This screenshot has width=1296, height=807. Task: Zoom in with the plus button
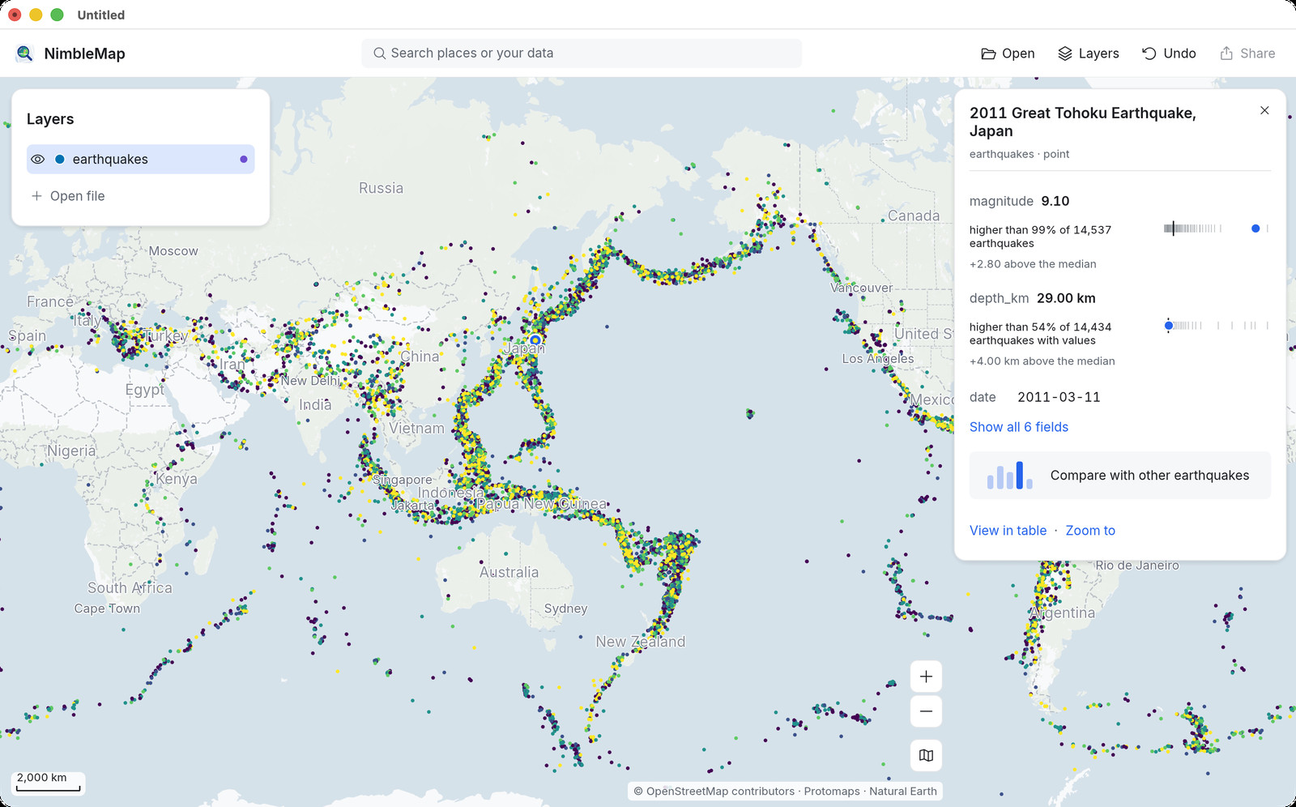coord(926,677)
